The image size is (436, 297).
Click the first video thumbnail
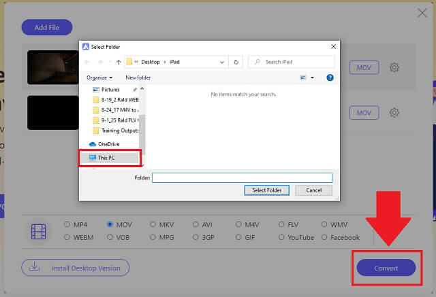[x=53, y=67]
